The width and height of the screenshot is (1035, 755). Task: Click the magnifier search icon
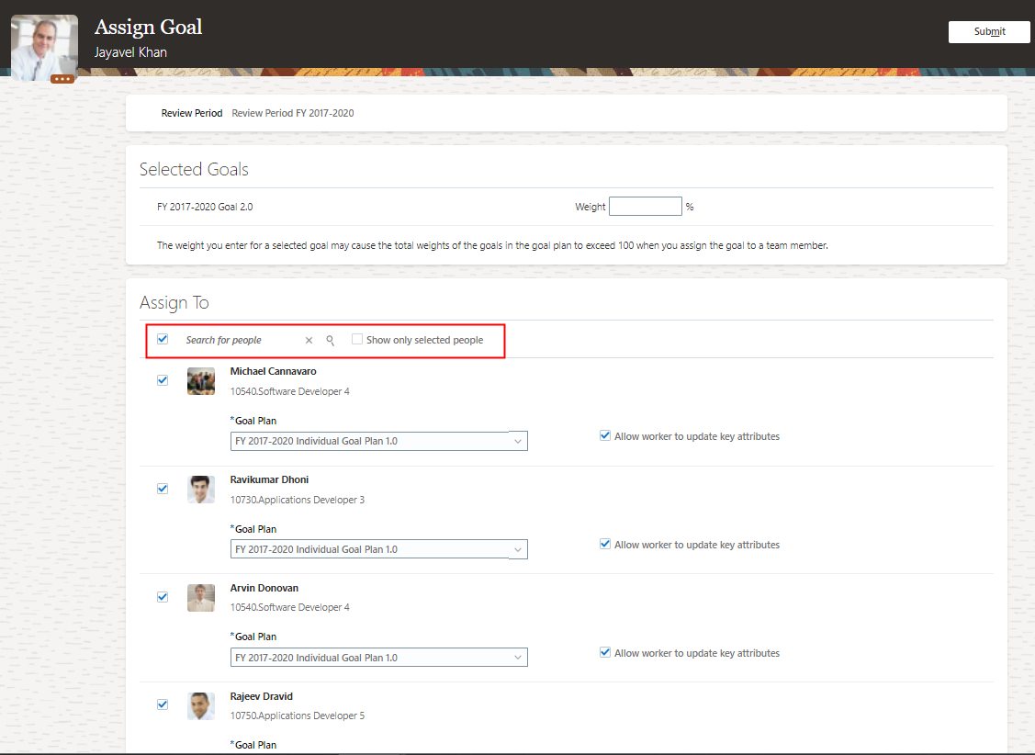[x=330, y=341]
